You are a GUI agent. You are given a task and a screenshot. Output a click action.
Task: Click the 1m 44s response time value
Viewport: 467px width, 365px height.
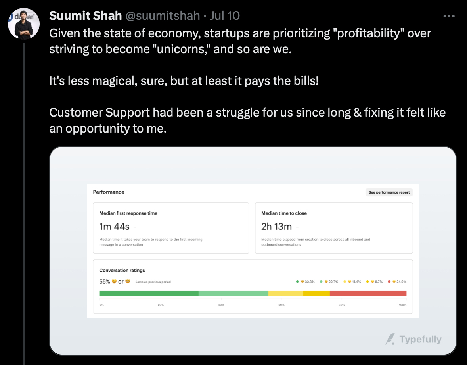click(114, 227)
